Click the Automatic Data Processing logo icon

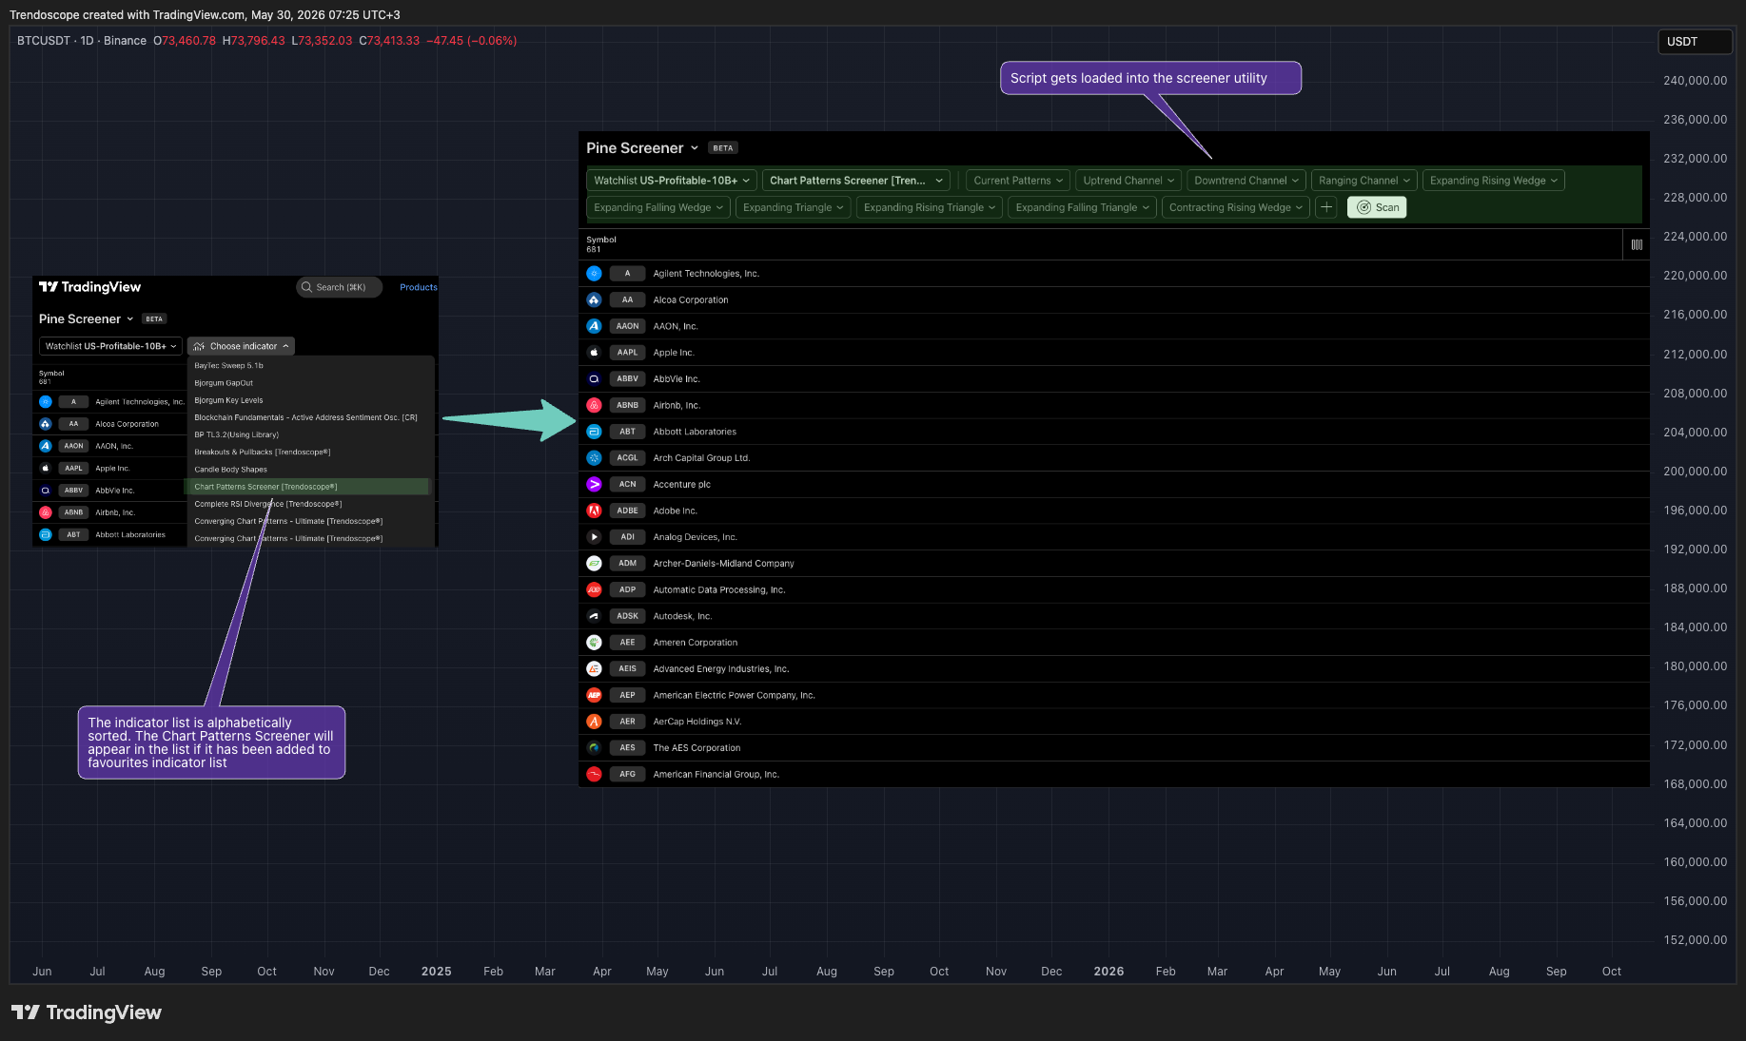[x=594, y=590]
